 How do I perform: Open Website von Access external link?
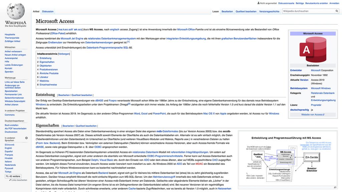[x=313, y=115]
